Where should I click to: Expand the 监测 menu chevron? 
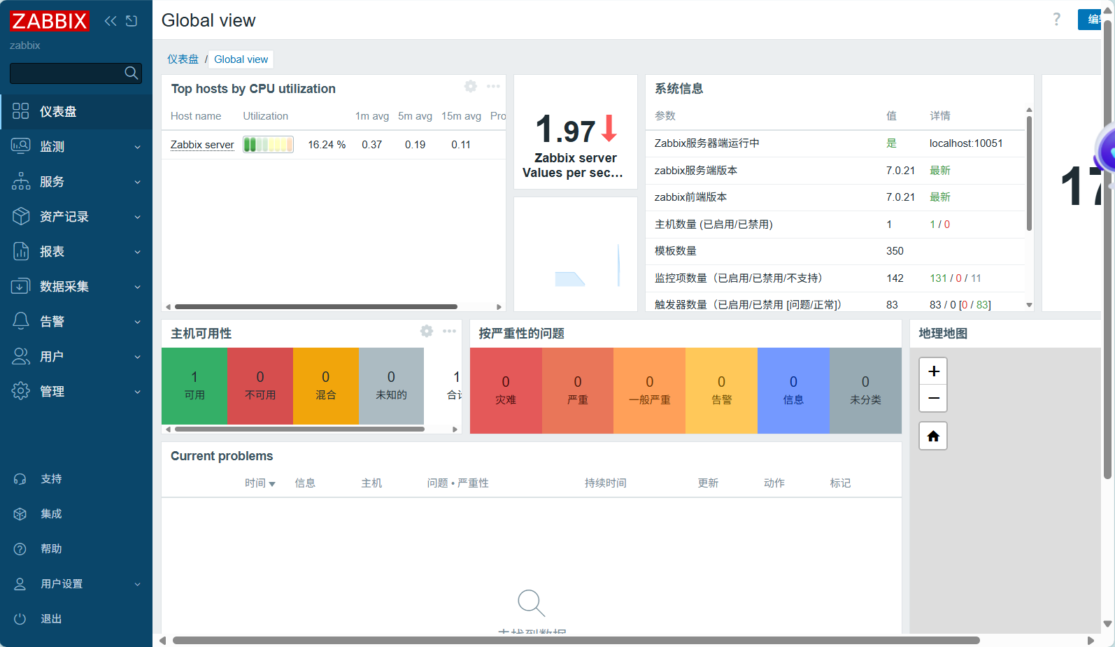(x=137, y=147)
